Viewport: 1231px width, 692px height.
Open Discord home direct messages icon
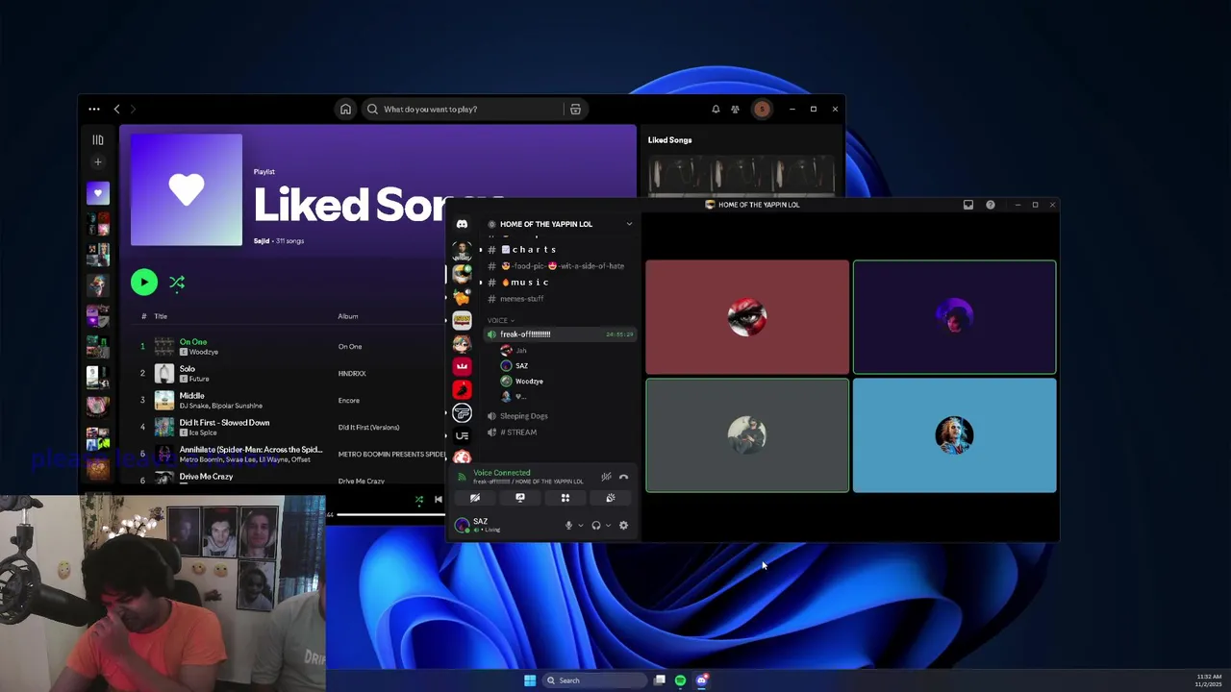462,224
